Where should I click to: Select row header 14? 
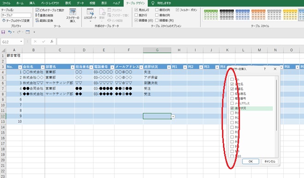3,127
